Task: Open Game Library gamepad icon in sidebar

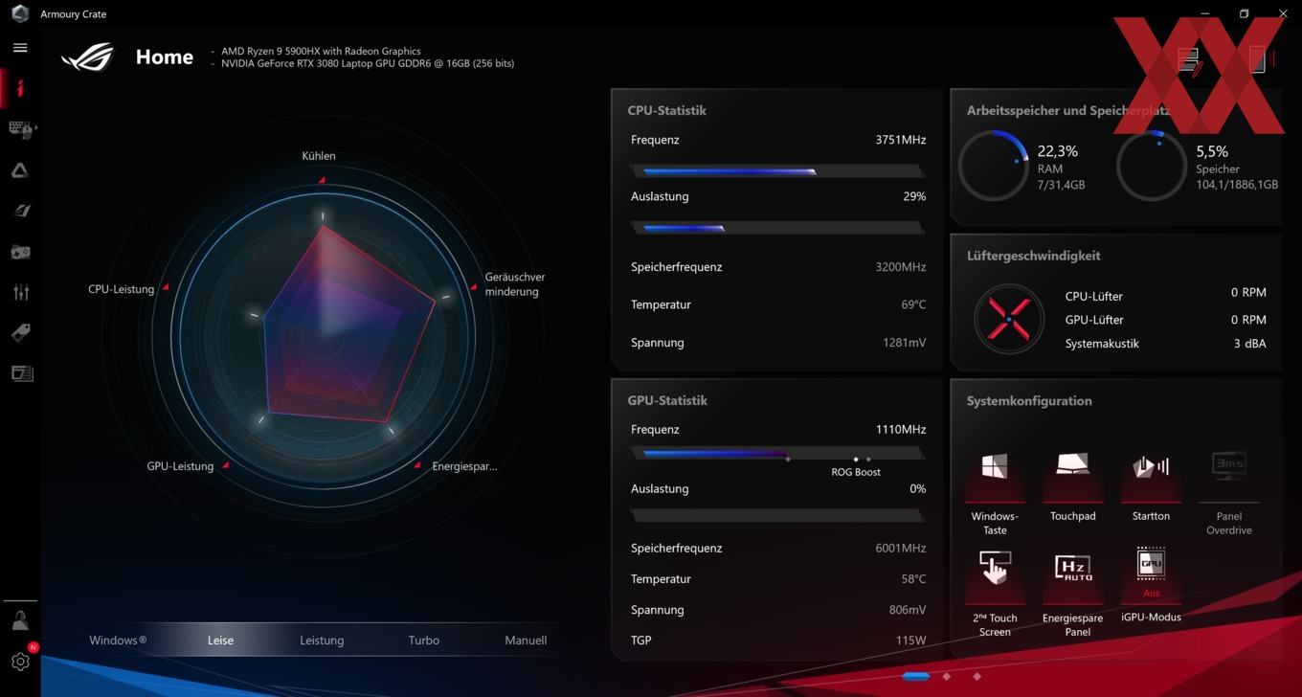Action: (x=20, y=252)
